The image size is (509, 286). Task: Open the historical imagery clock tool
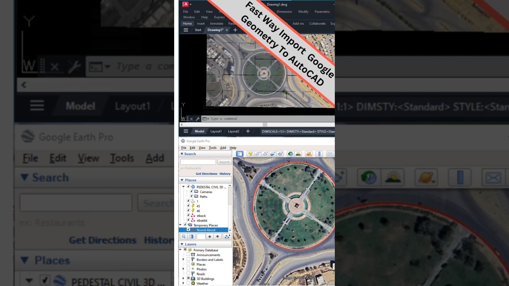pos(290,154)
